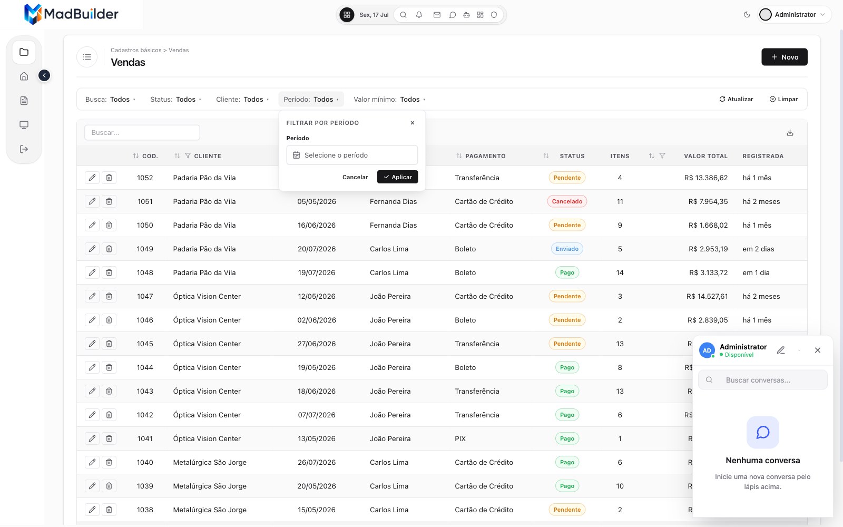Edit sale 1052 with the pencil icon
This screenshot has width=843, height=527.
92,178
